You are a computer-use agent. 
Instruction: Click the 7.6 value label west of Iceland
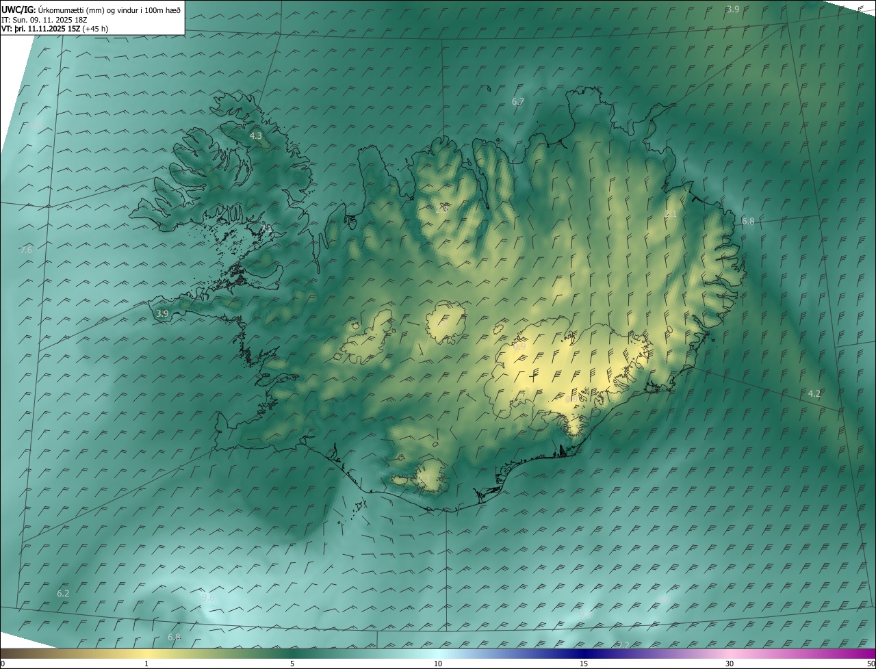click(x=26, y=250)
